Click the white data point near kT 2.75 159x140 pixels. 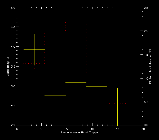point(55,96)
